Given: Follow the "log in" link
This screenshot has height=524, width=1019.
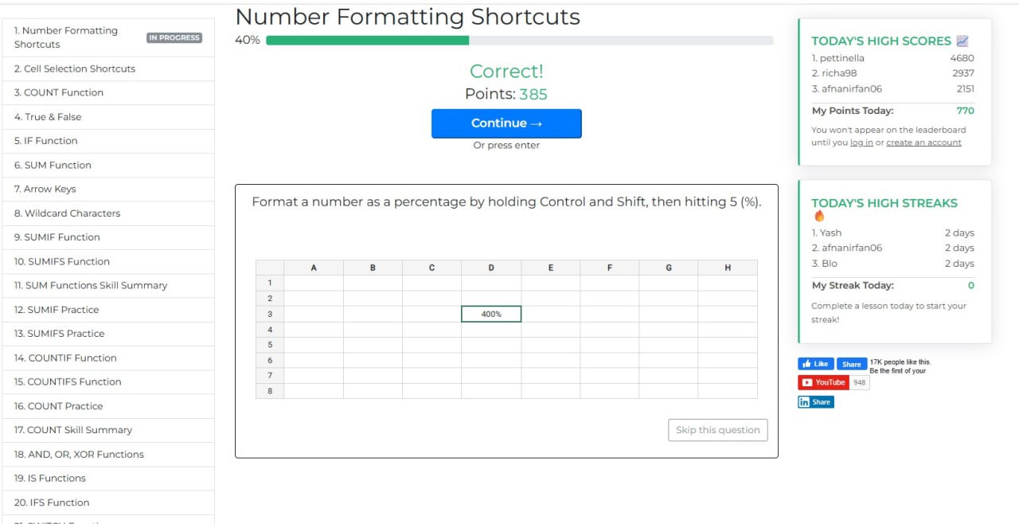Looking at the screenshot, I should pos(861,143).
